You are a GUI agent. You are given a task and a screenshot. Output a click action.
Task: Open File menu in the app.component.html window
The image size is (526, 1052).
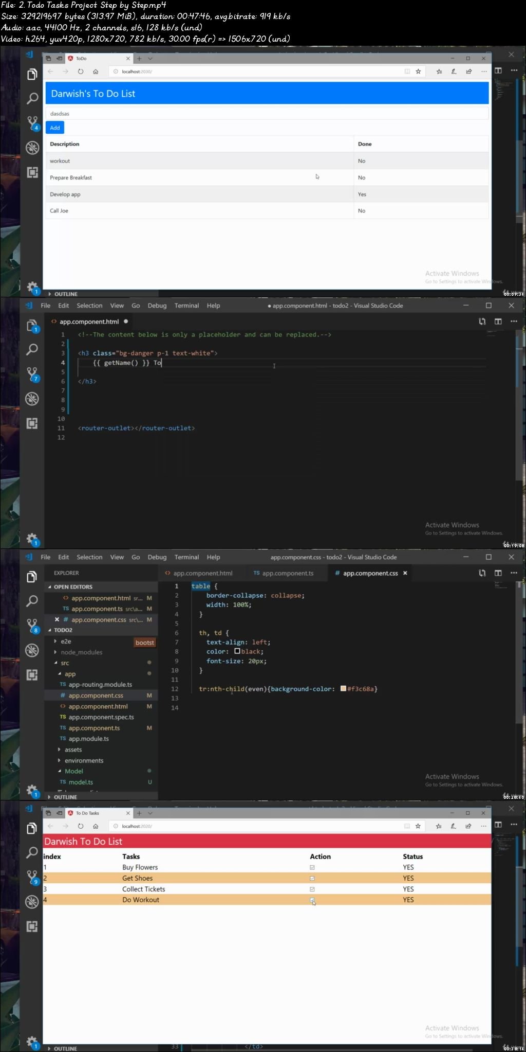[x=46, y=306]
